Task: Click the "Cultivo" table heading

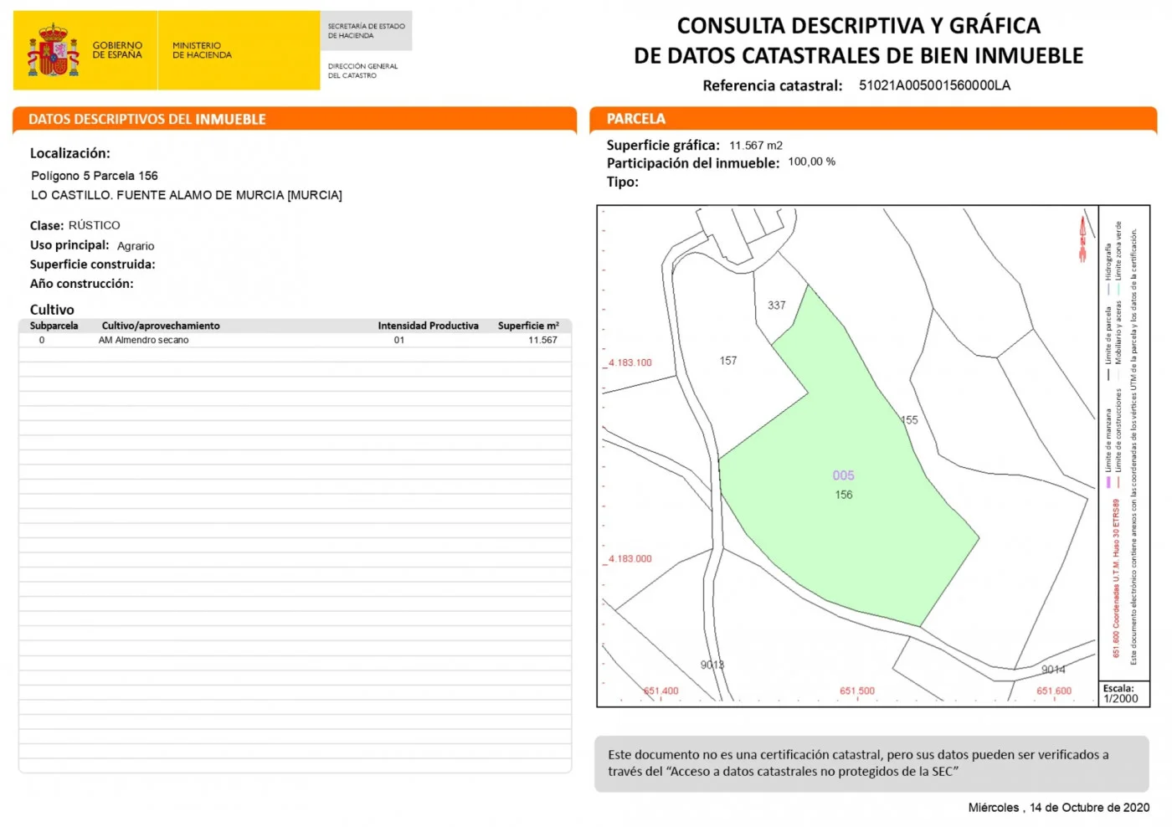Action: [52, 310]
